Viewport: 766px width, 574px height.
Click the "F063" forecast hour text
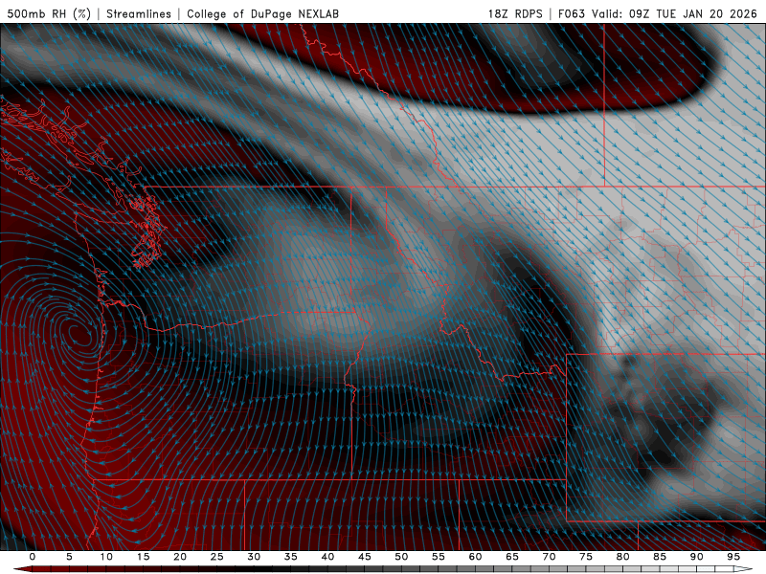pyautogui.click(x=571, y=13)
